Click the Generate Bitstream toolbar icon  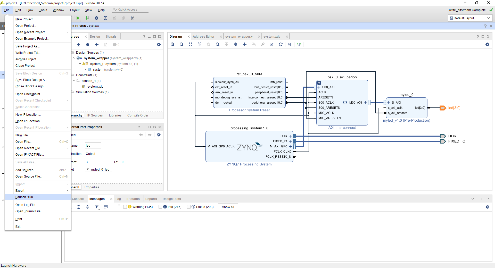[x=88, y=18]
